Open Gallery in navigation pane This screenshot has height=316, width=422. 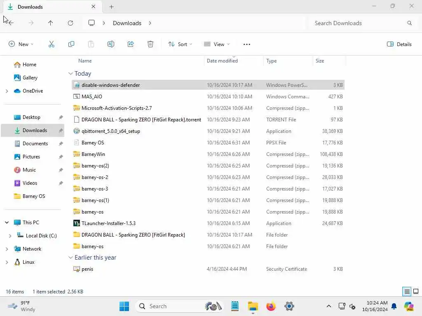pyautogui.click(x=30, y=78)
